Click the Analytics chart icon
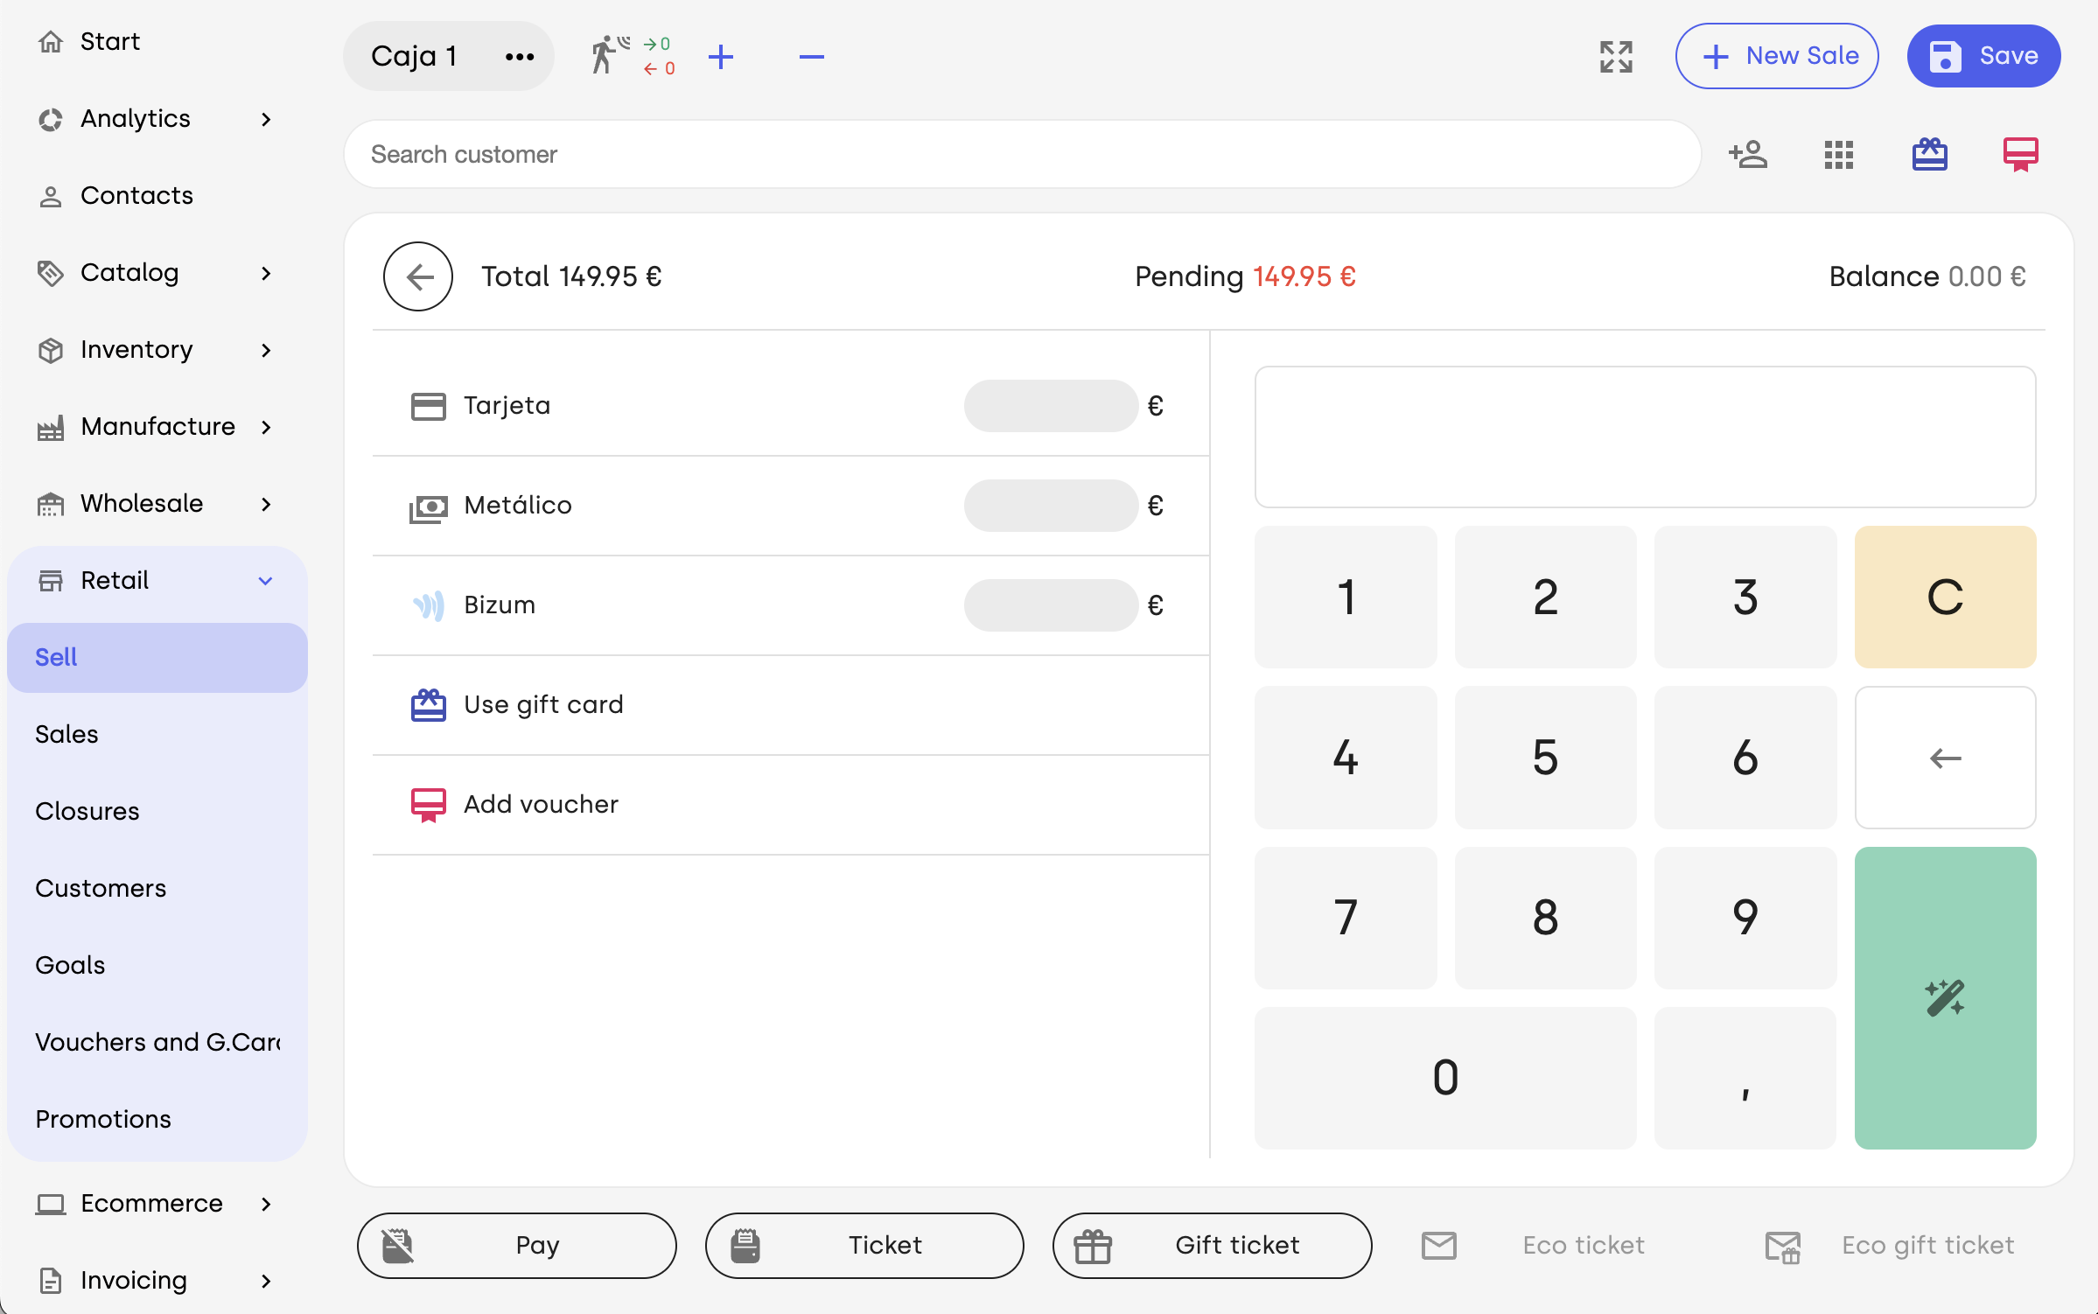 tap(51, 119)
